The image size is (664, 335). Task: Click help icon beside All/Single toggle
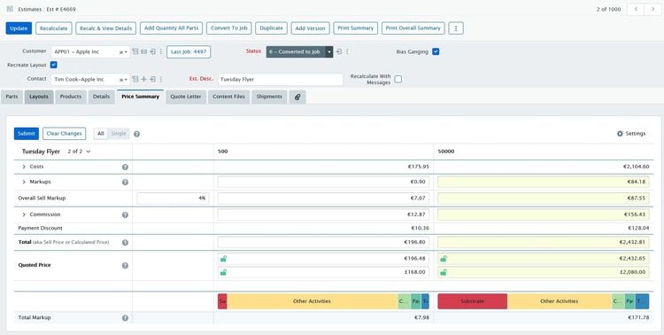(136, 134)
